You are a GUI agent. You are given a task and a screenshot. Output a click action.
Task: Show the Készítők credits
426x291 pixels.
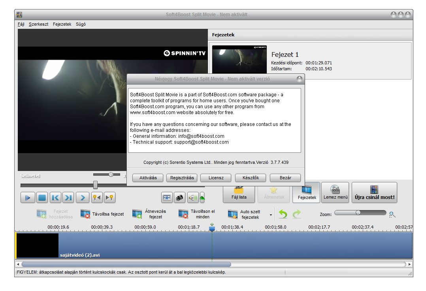point(251,178)
